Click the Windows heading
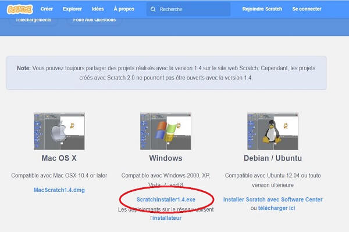The height and width of the screenshot is (232, 349). [x=166, y=158]
